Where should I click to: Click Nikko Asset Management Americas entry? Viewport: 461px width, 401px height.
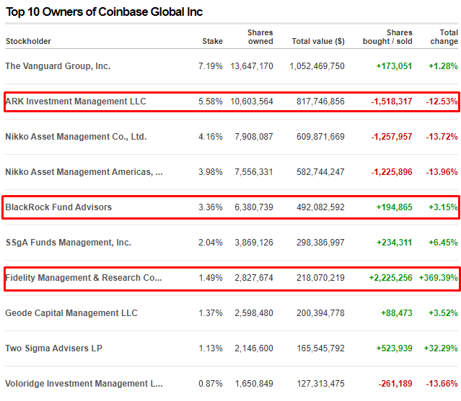pyautogui.click(x=84, y=172)
